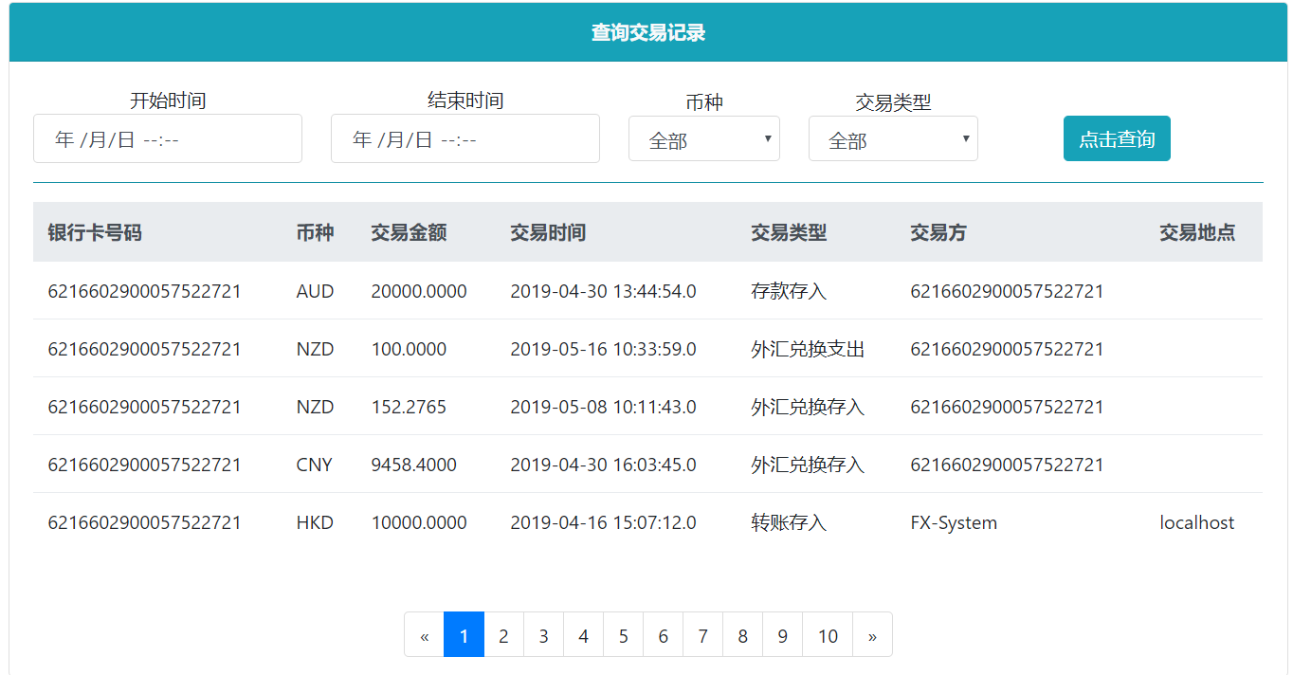Open pagination page 5
The width and height of the screenshot is (1293, 675).
coord(623,635)
